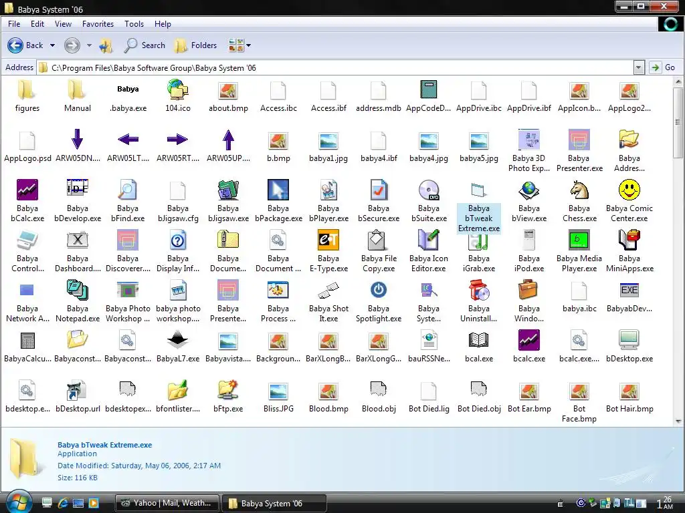The width and height of the screenshot is (685, 513).
Task: Select the bDesktop.url shortcut
Action: 78,390
